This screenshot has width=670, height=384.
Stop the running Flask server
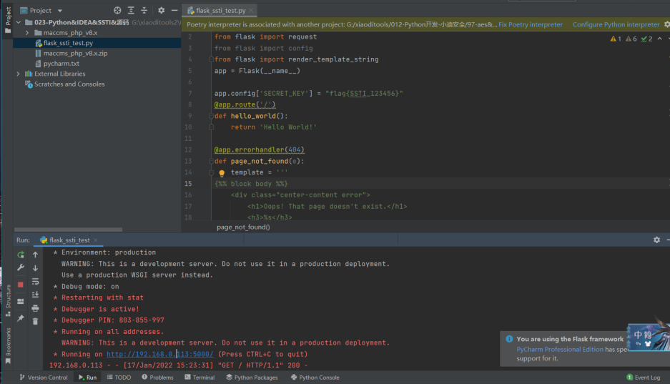(x=21, y=285)
